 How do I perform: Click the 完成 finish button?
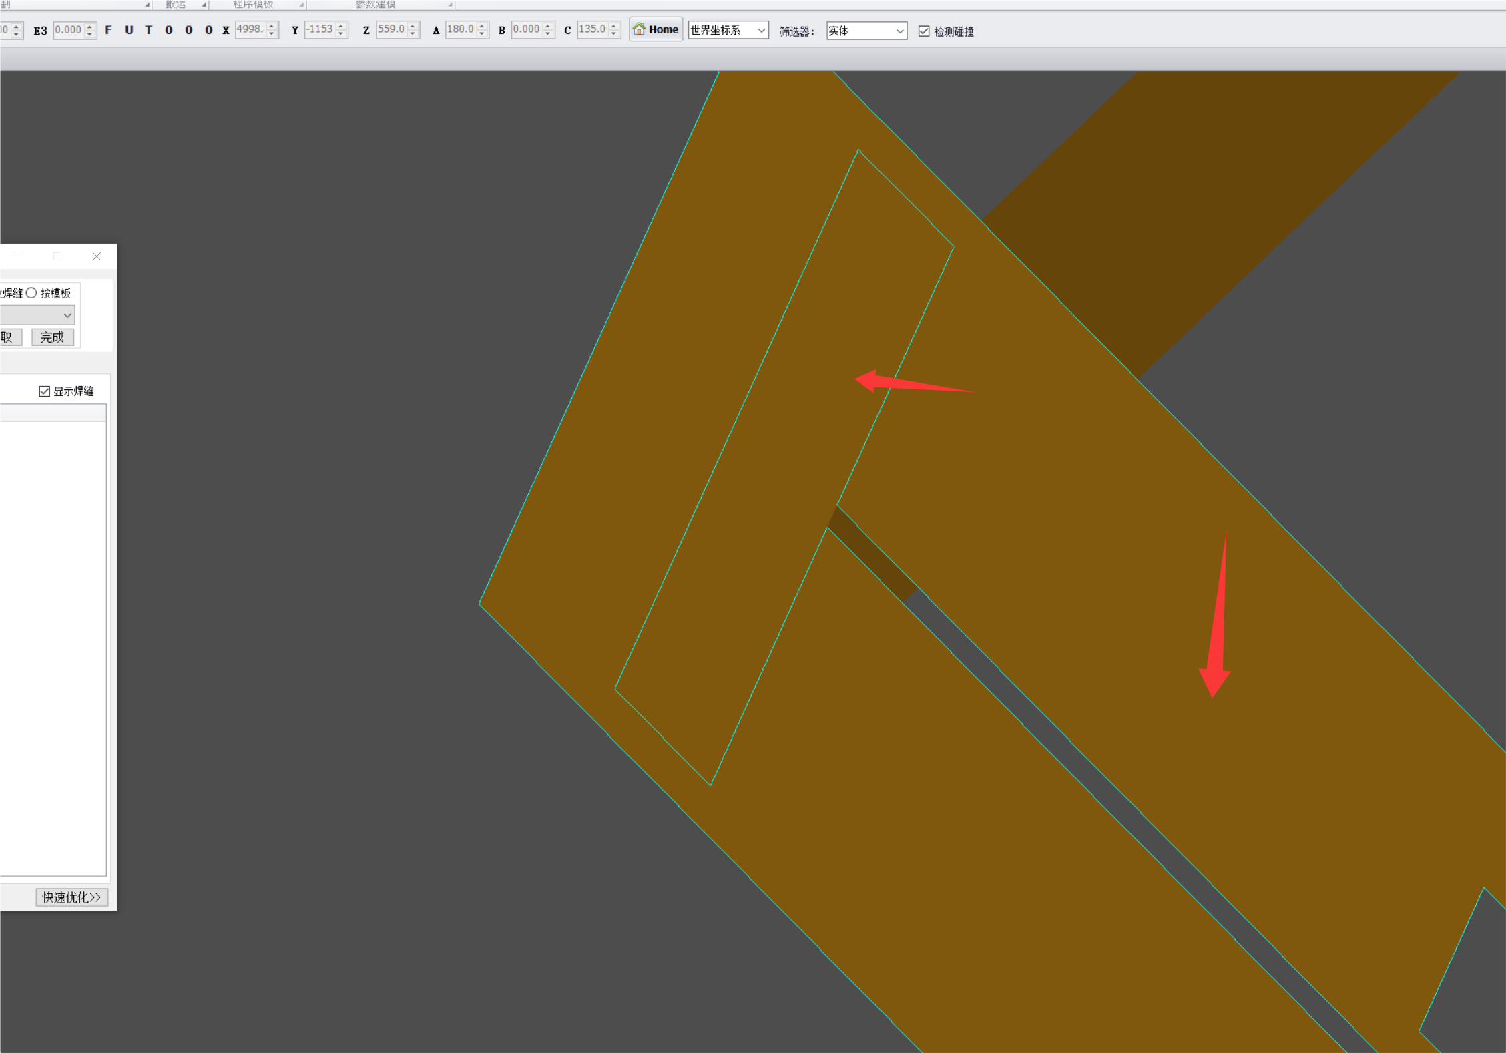52,337
